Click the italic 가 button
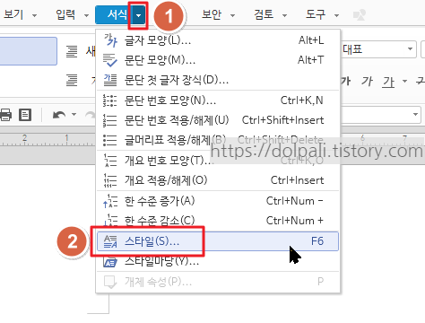This screenshot has width=425, height=323. click(367, 81)
